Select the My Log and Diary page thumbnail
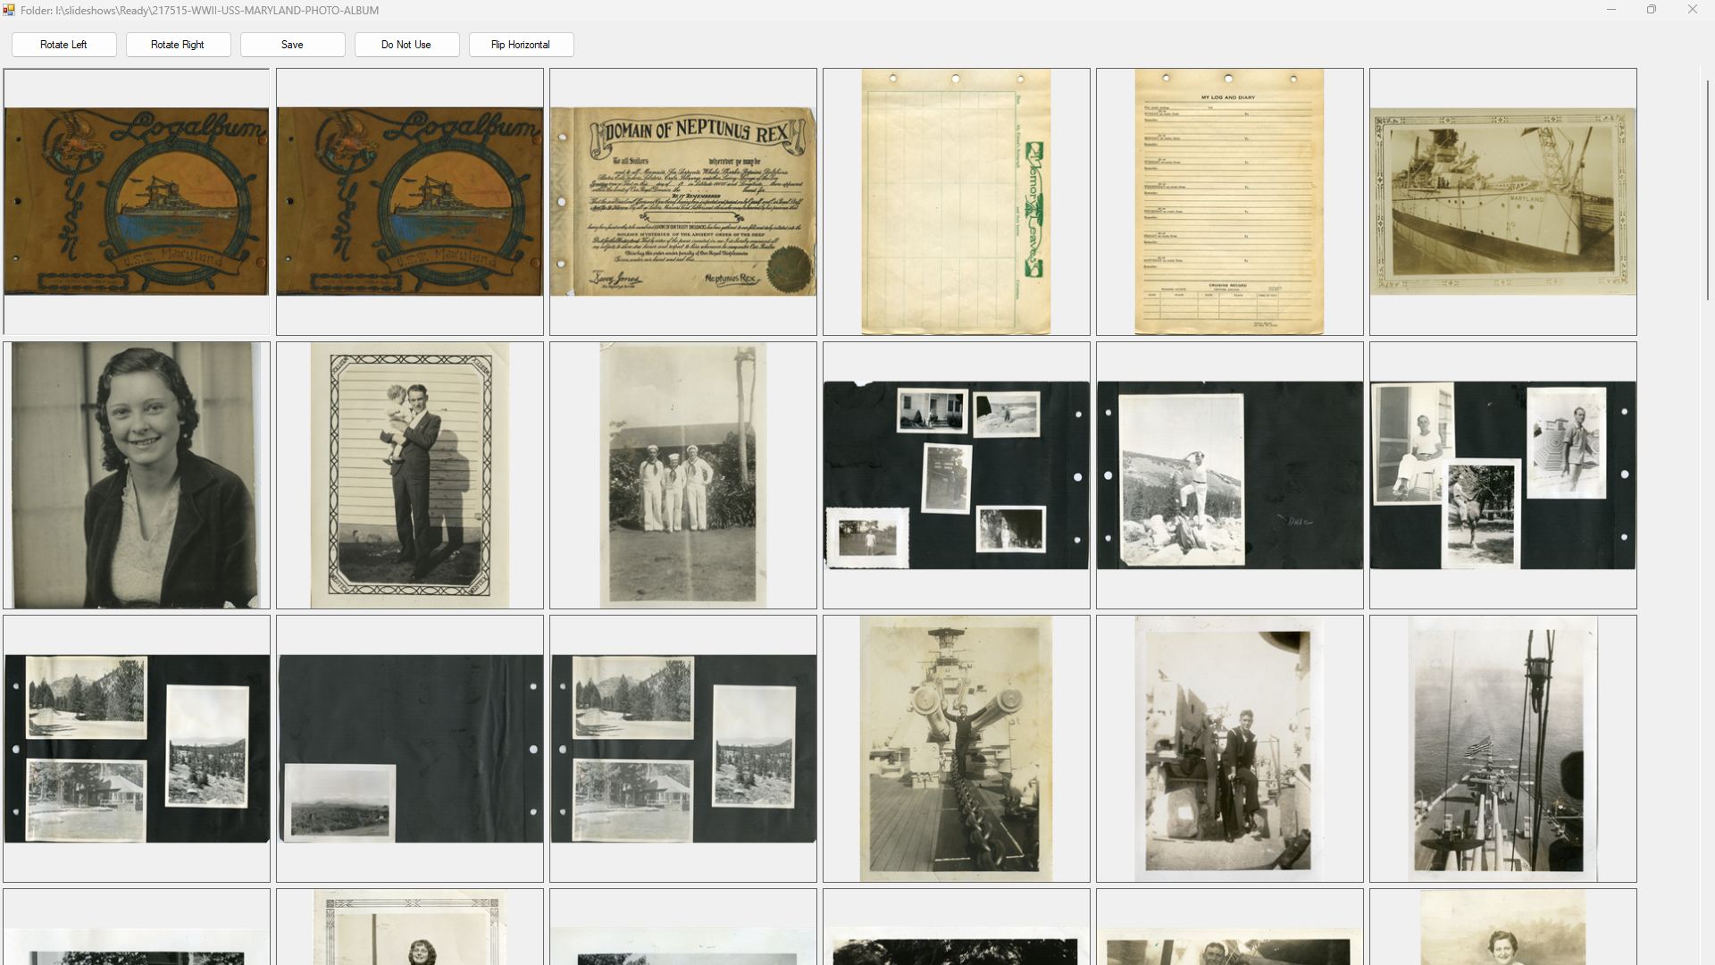The width and height of the screenshot is (1715, 965). 1230,202
